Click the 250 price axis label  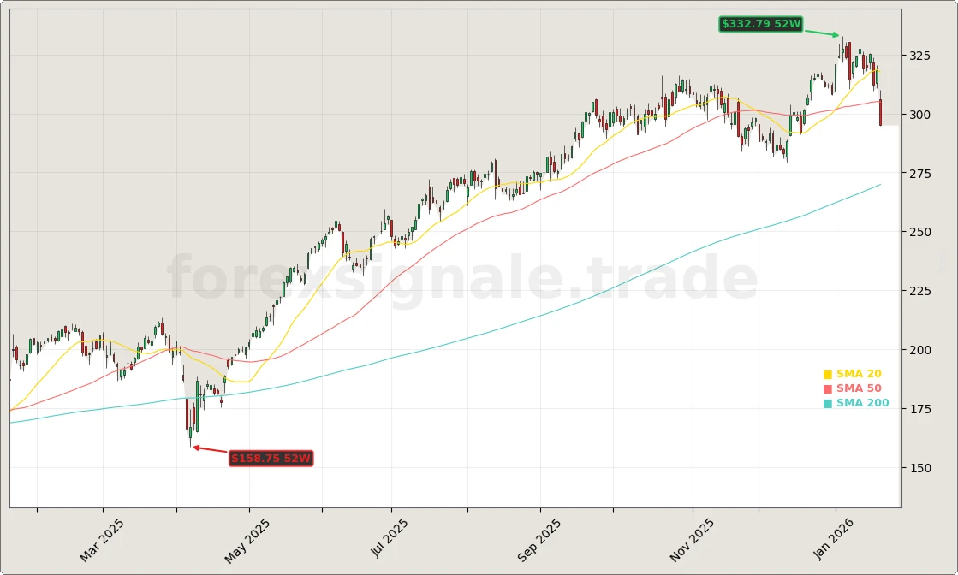[919, 232]
